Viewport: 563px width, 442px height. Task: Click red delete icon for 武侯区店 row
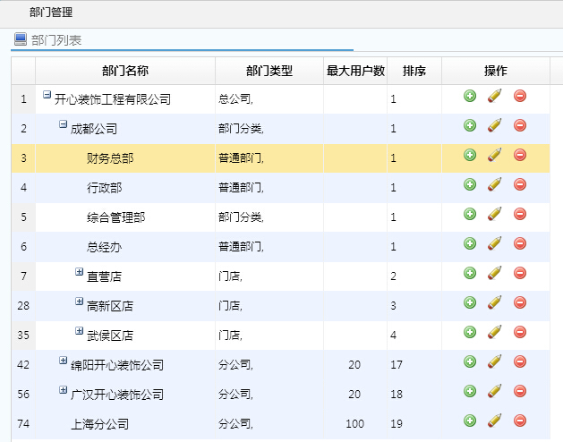(519, 332)
